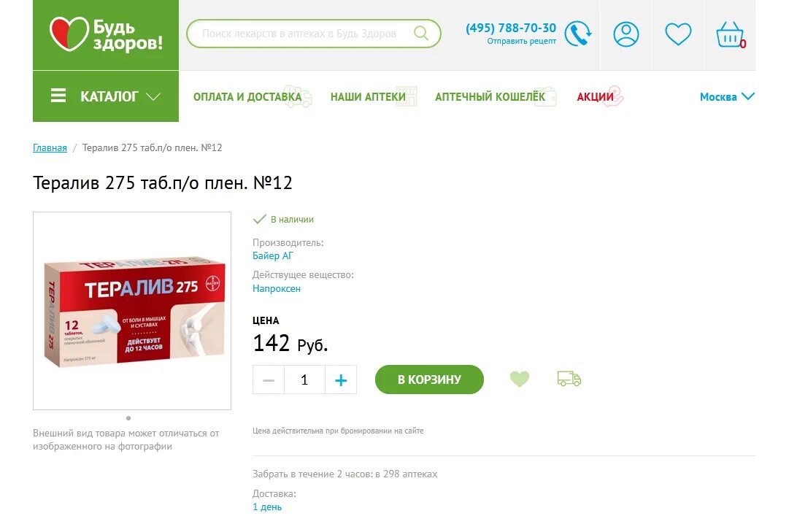
Task: Click the Тералив 275 product image
Action: click(x=132, y=311)
